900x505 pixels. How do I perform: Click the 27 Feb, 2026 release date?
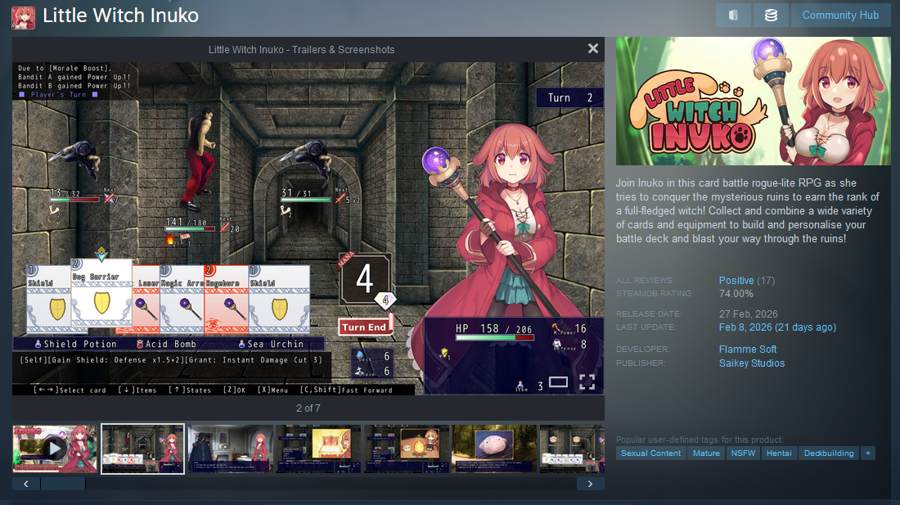click(749, 314)
